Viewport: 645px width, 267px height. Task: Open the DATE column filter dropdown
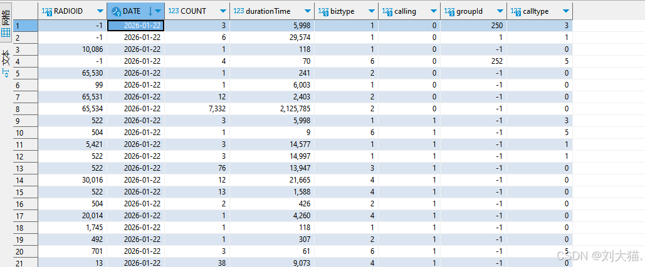click(158, 11)
